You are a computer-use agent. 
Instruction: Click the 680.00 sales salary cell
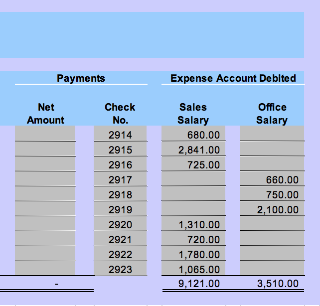(193, 133)
